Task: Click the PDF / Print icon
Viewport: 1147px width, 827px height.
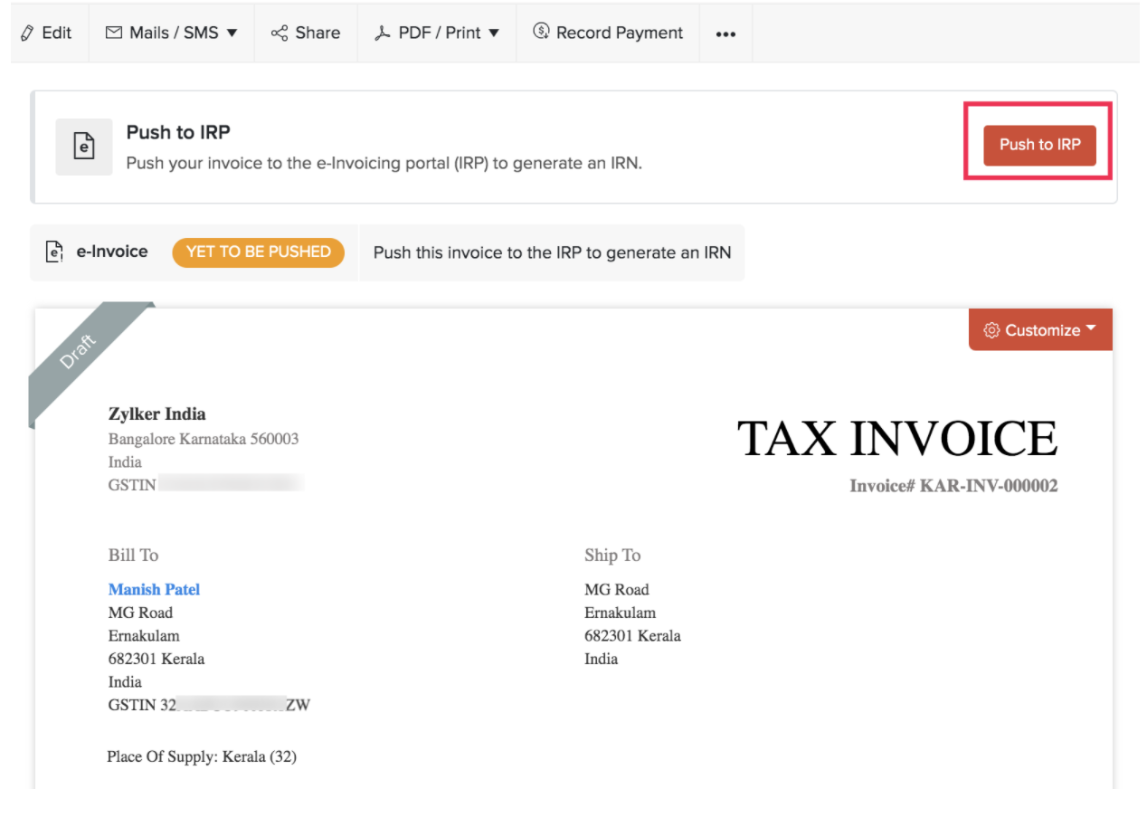Action: click(x=381, y=33)
